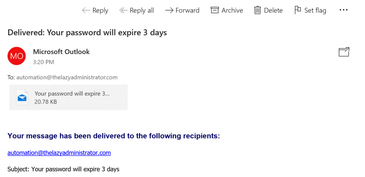Click the Delivered subject heading
The width and height of the screenshot is (365, 177).
(87, 32)
